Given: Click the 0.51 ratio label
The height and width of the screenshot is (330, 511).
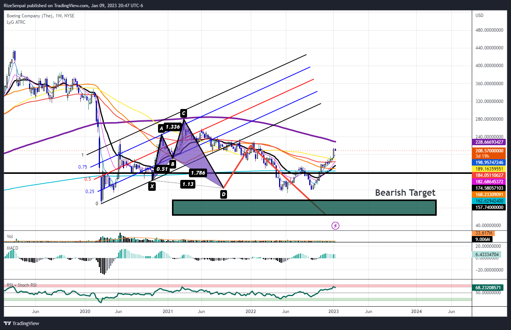Looking at the screenshot, I should pyautogui.click(x=163, y=169).
